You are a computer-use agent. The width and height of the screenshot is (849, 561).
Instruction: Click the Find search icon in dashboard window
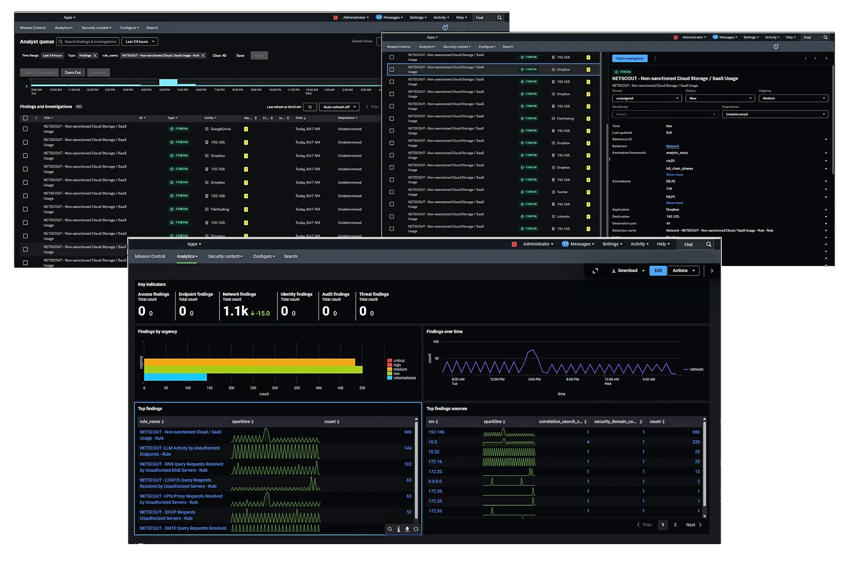(708, 244)
